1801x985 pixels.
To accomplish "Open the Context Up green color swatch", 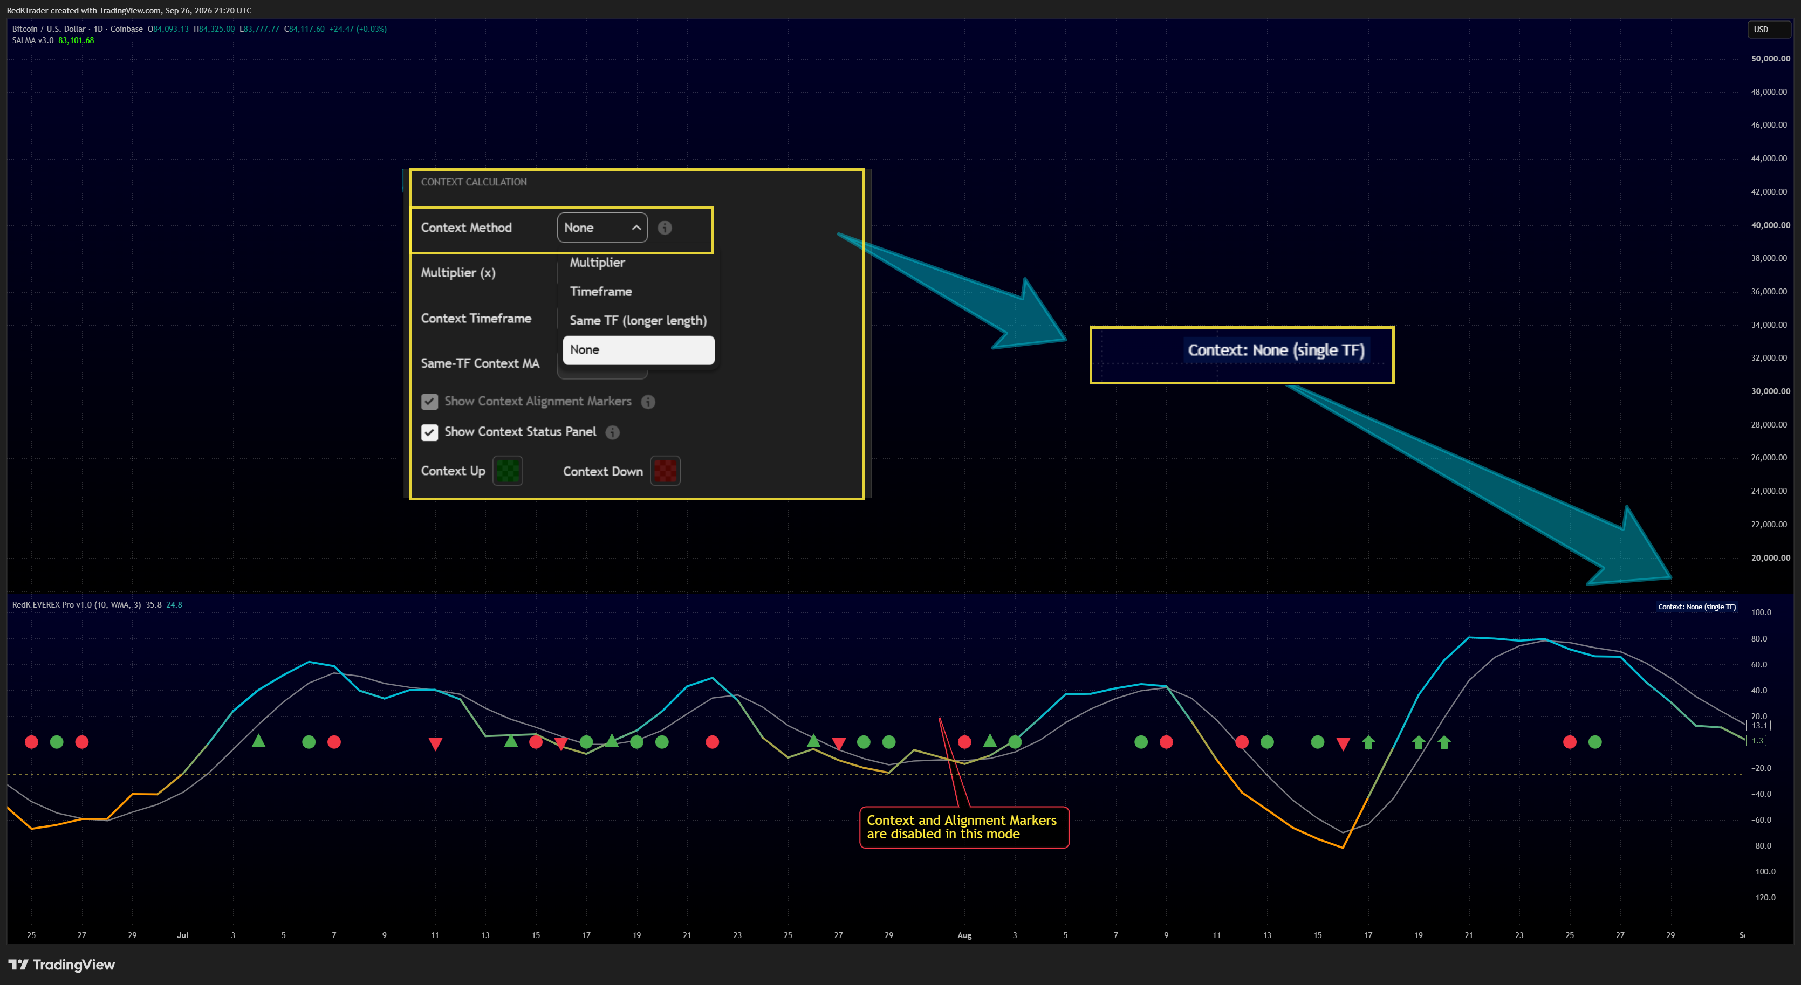I will click(508, 471).
